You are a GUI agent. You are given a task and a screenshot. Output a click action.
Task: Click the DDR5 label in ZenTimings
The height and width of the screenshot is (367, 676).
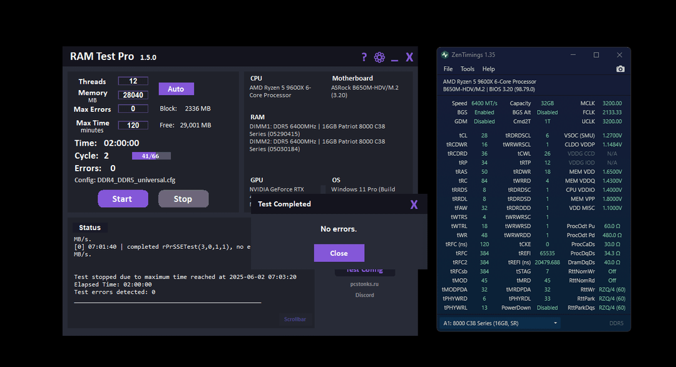[616, 323]
